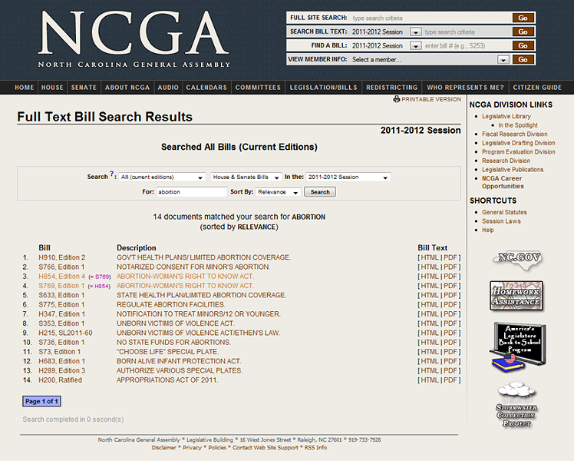Open the PRINTABLE VERSION link
The image size is (574, 461).
431,99
